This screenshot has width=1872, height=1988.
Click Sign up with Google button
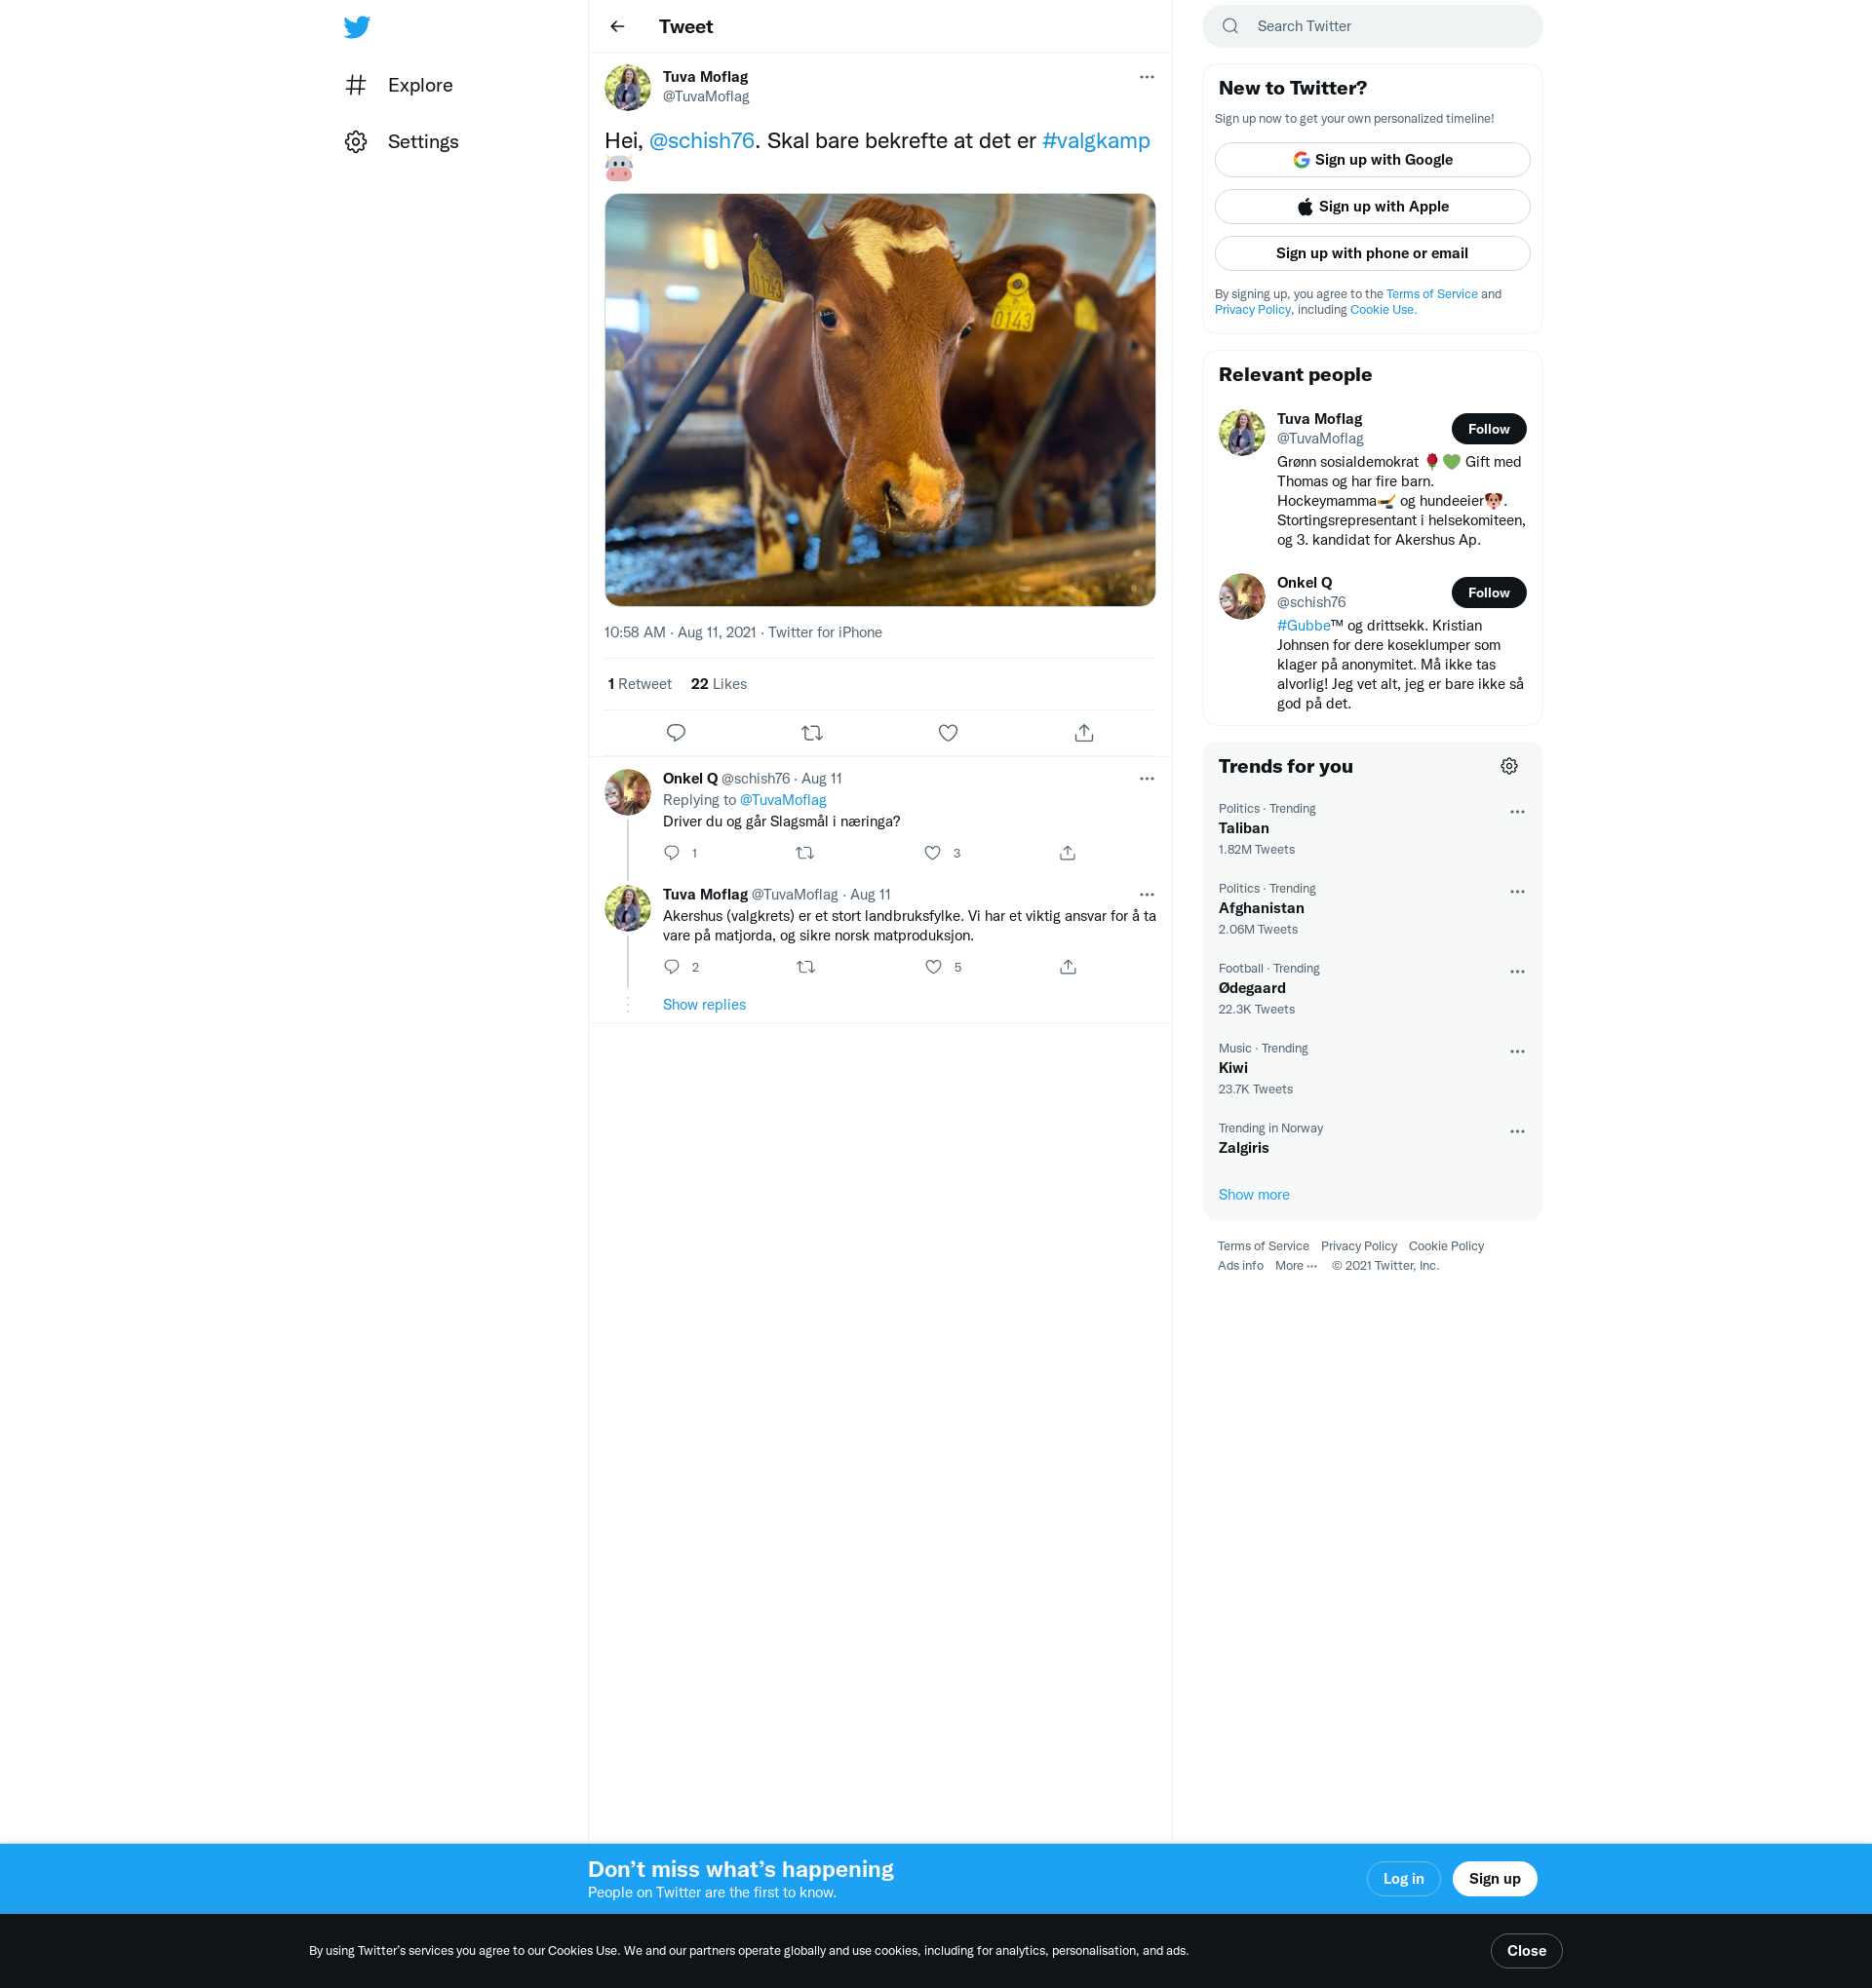coord(1372,160)
